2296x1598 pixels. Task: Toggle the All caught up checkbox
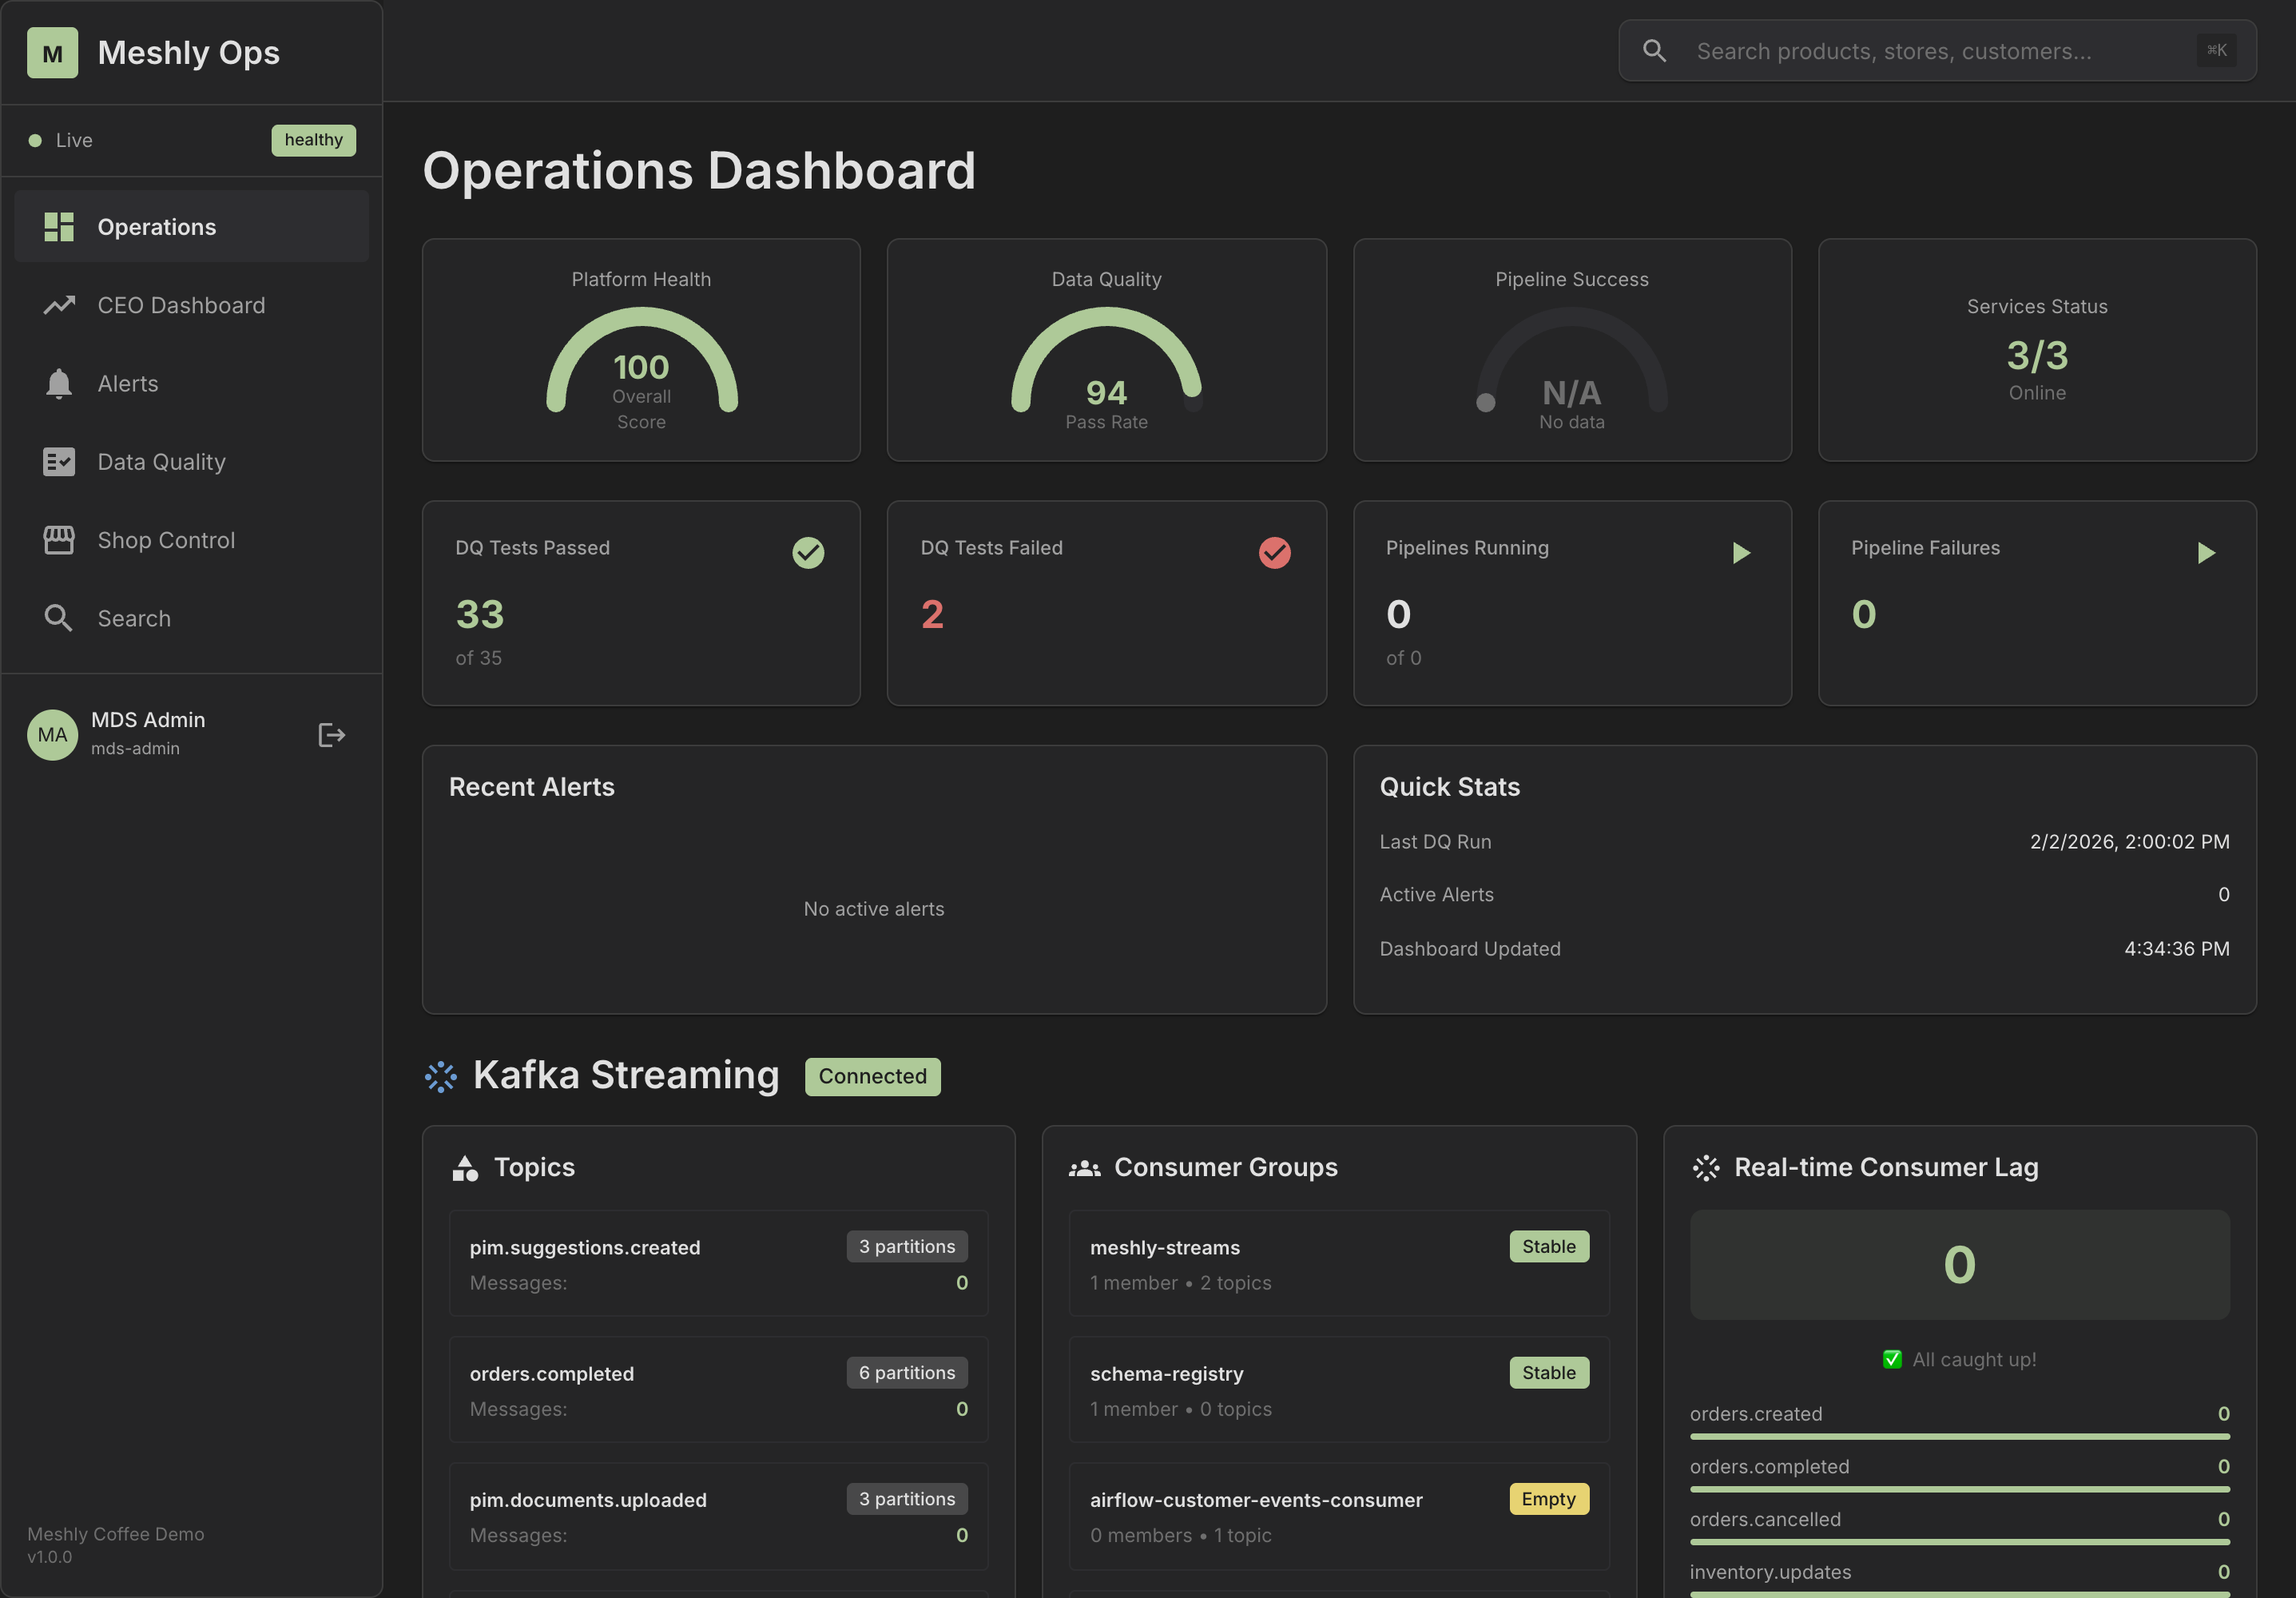[x=1892, y=1359]
